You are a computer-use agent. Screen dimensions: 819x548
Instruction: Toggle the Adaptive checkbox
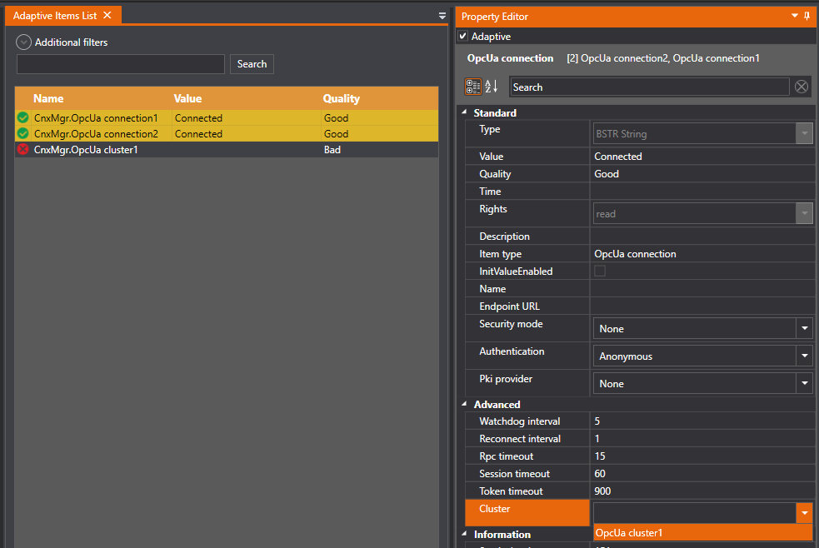tap(463, 37)
